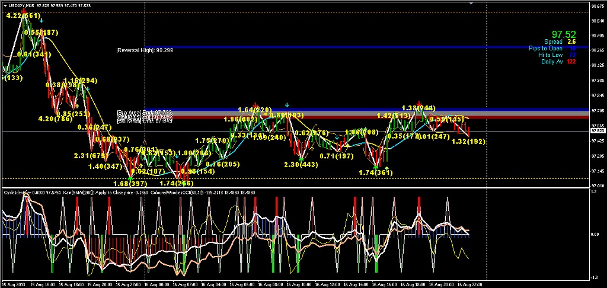This screenshot has width=607, height=288.
Task: Click the red down arrow above 1.38(244)
Action: coord(420,102)
